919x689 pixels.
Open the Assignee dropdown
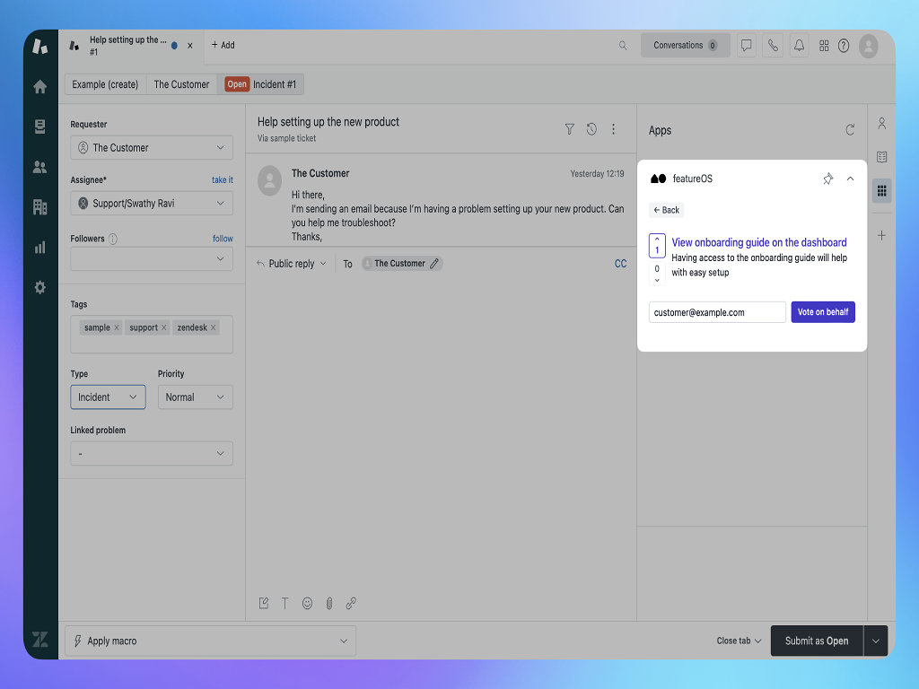click(x=152, y=204)
